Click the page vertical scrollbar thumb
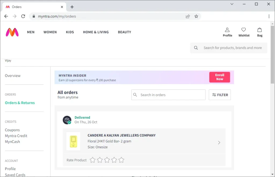This screenshot has height=177, width=275. (272, 54)
